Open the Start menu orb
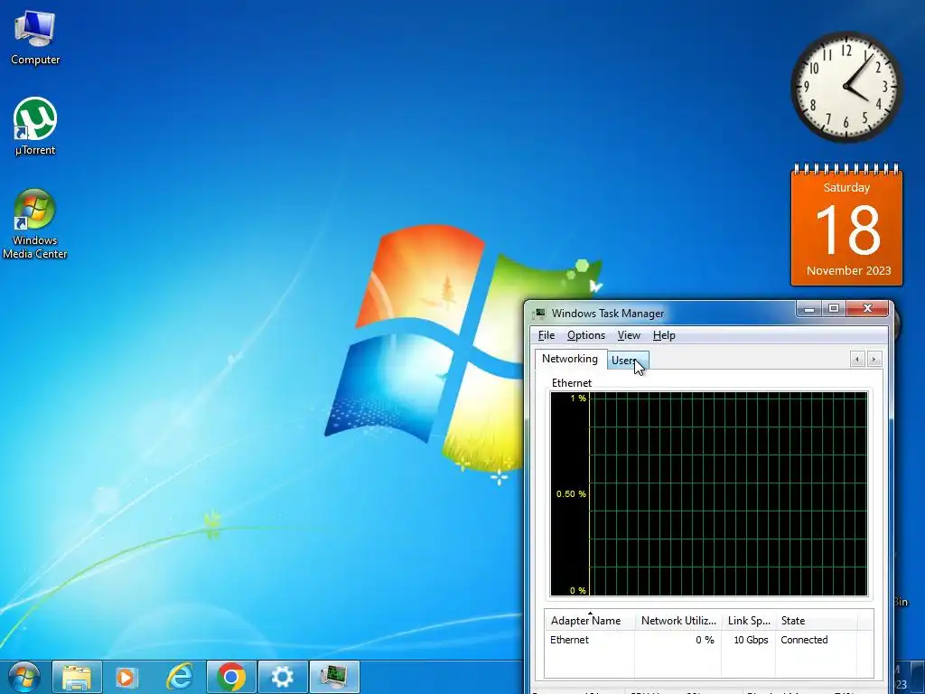This screenshot has height=694, width=925. coord(23,677)
